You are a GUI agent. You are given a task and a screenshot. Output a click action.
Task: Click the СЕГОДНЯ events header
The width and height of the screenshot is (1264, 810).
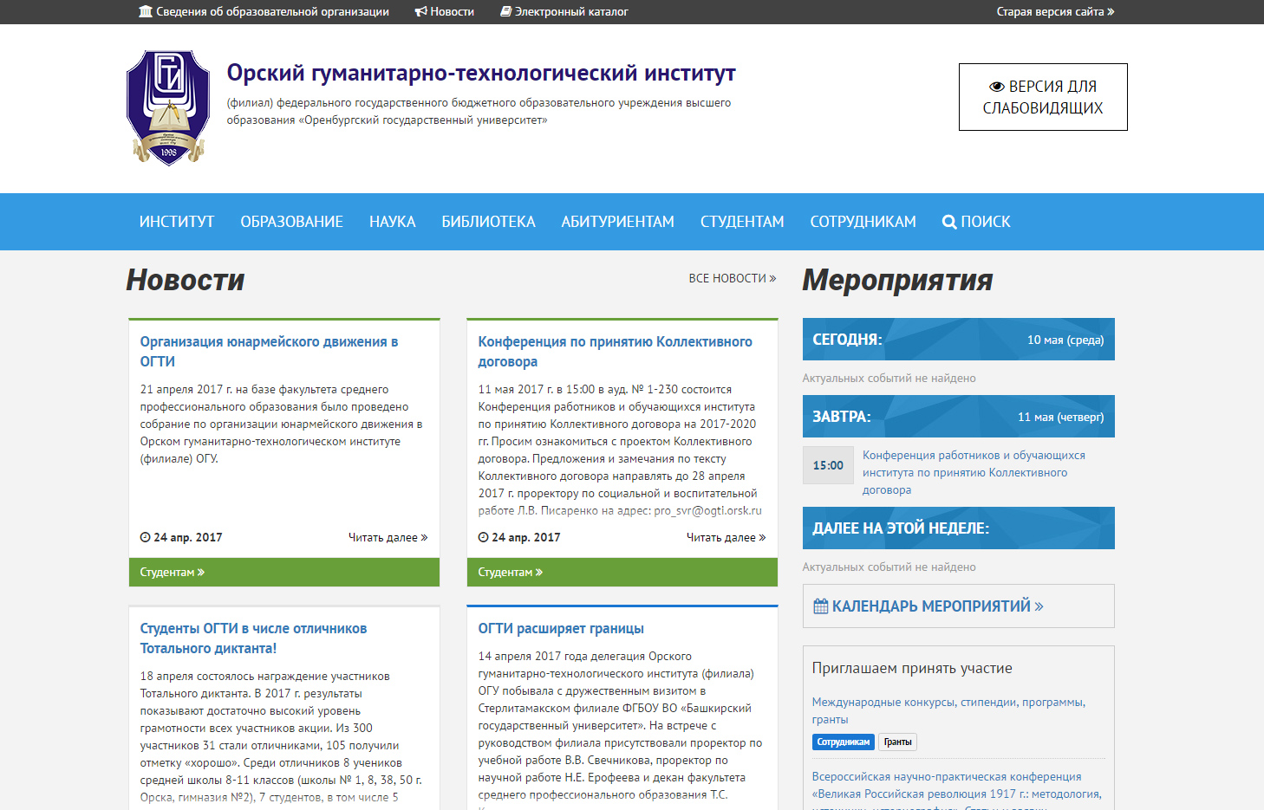pyautogui.click(x=959, y=339)
